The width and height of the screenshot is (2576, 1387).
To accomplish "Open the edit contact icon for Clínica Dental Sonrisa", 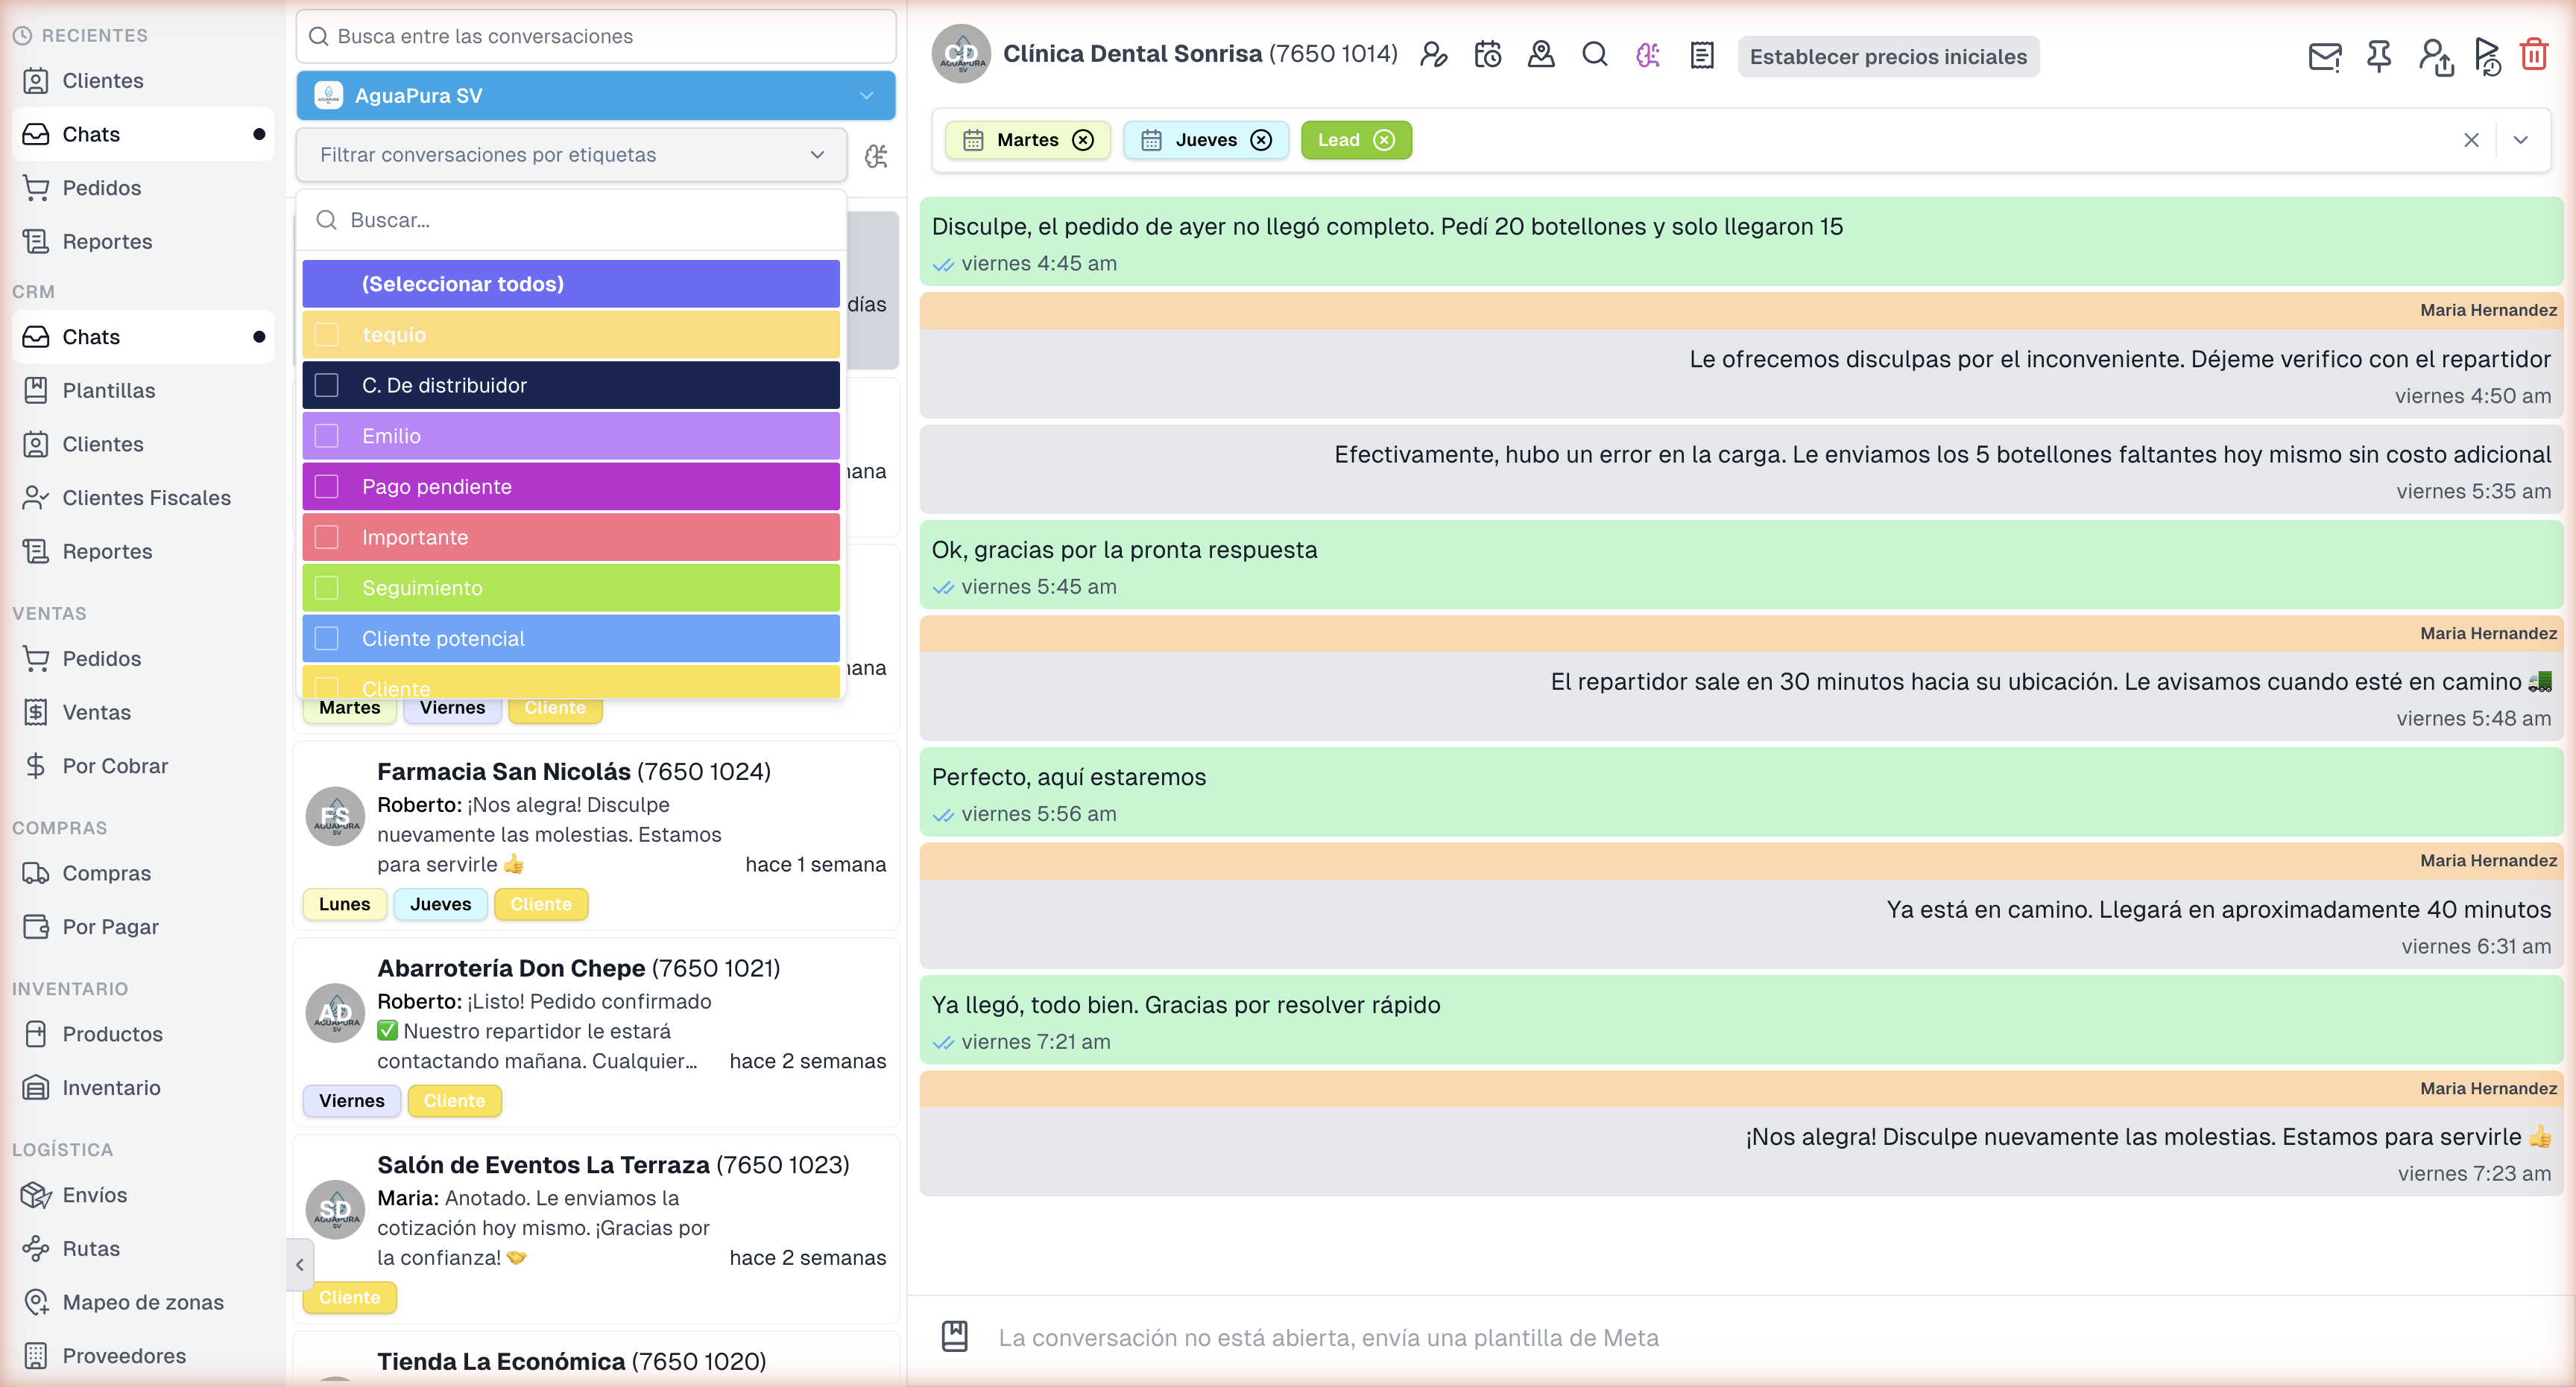I will [1435, 55].
